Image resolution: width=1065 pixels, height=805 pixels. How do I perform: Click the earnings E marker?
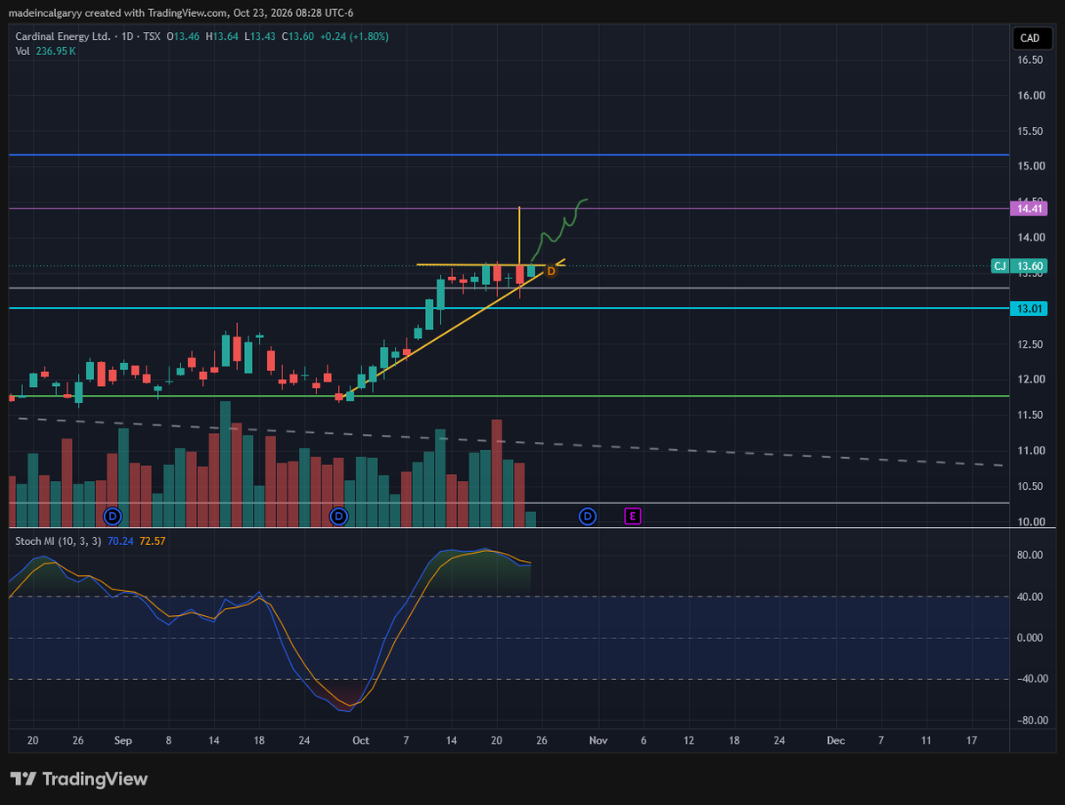(633, 515)
